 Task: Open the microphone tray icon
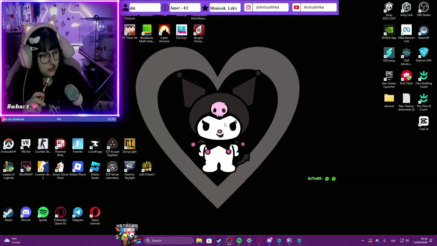384,241
